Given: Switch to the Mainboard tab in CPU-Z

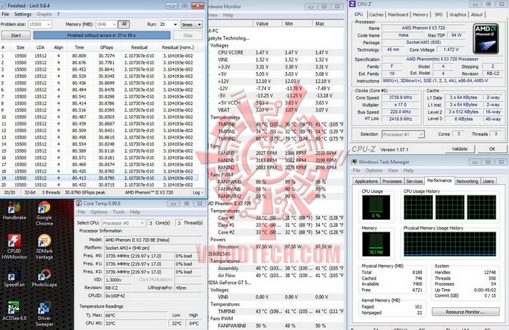Looking at the screenshot, I should click(x=398, y=15).
